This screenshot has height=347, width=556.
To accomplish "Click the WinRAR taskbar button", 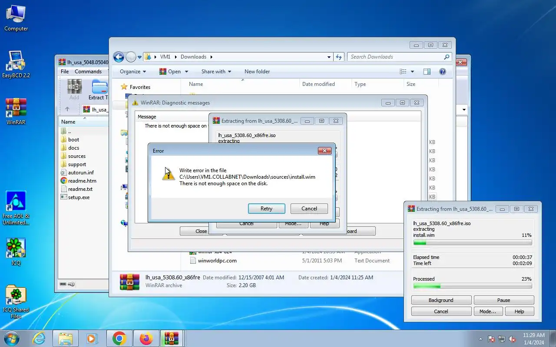I will 172,338.
